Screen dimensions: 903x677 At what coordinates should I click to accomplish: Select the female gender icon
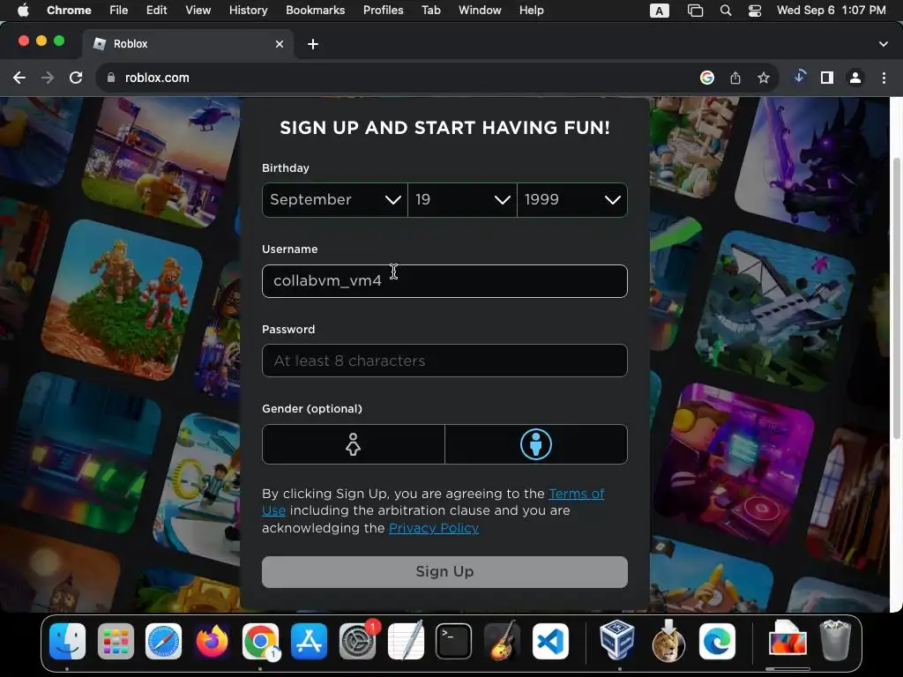[x=353, y=444]
